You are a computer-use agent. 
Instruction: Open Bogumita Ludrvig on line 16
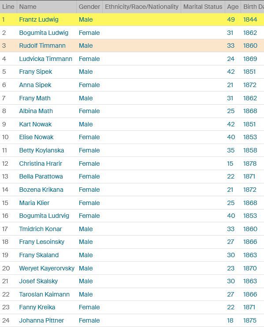click(44, 216)
